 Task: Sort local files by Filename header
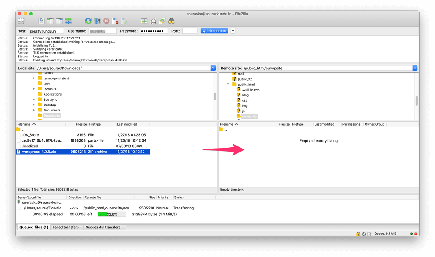[x=41, y=124]
